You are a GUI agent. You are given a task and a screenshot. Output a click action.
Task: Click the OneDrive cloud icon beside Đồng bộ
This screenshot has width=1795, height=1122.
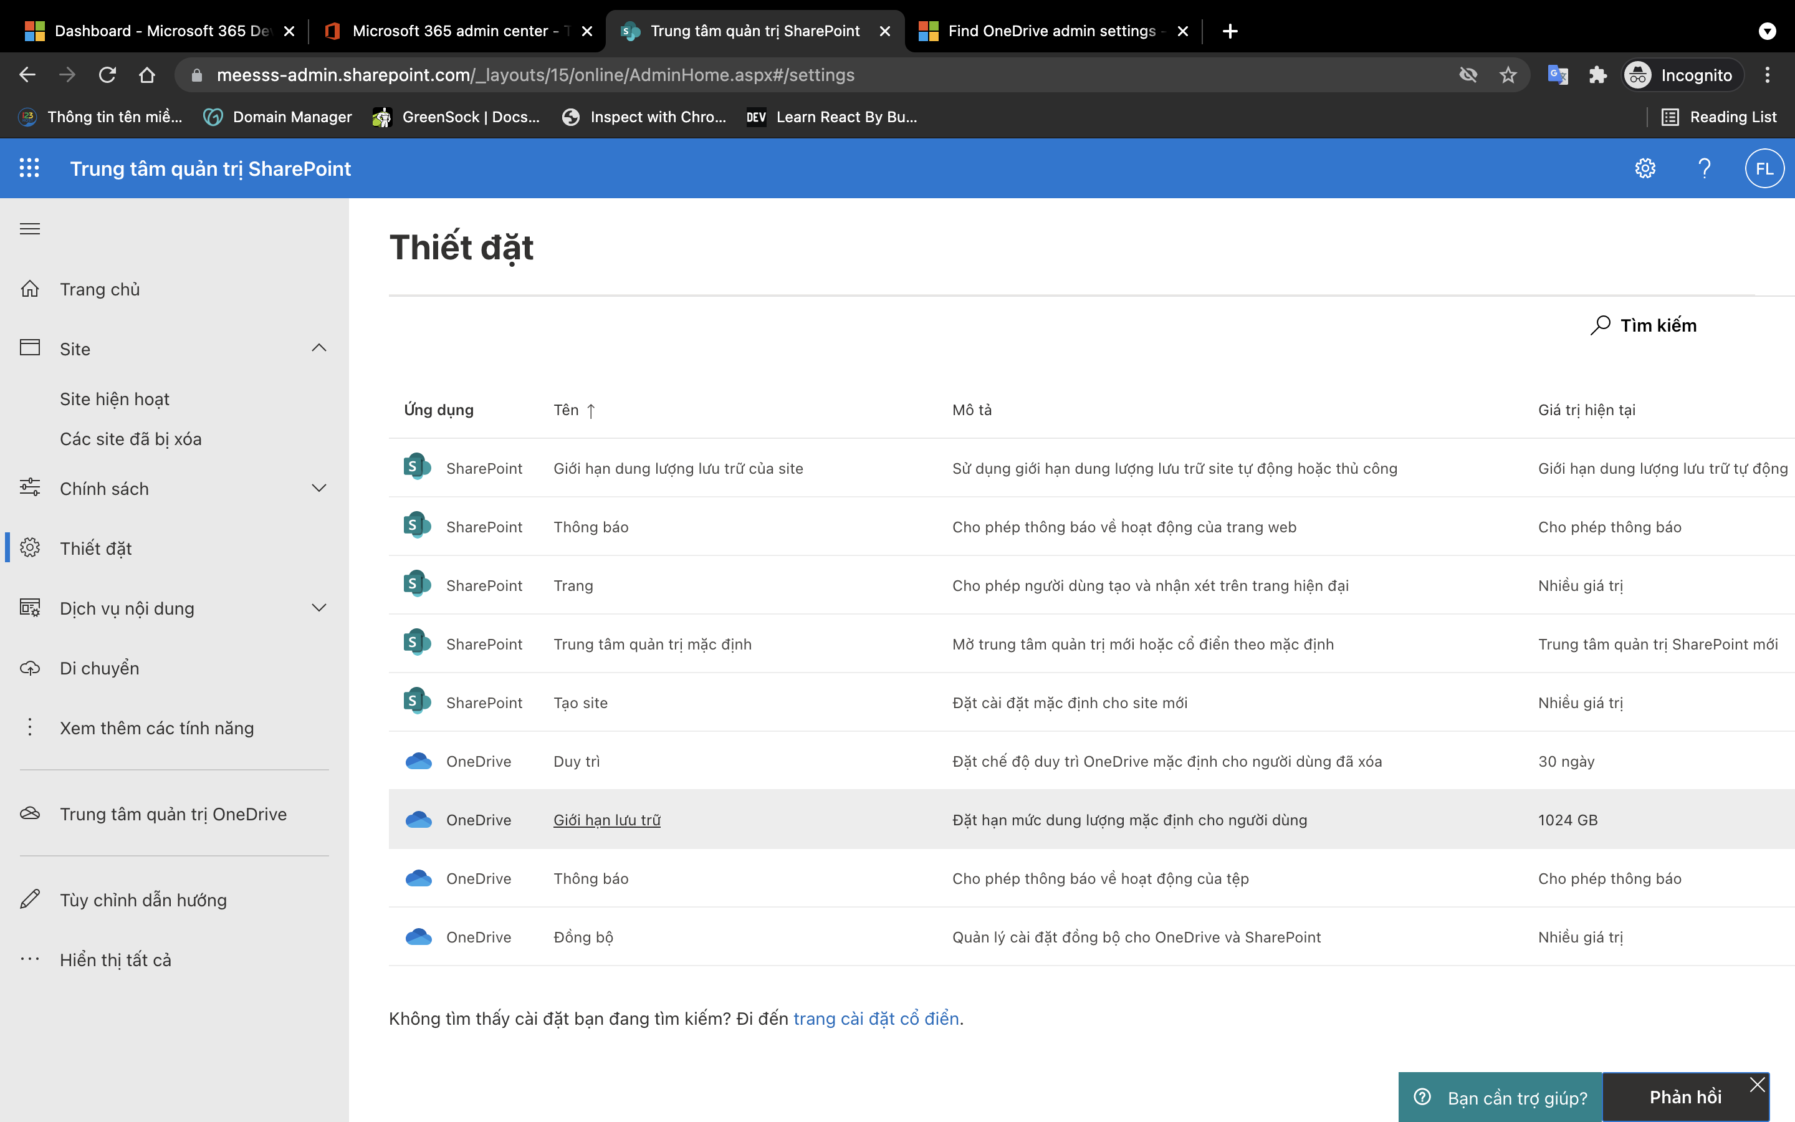(419, 936)
